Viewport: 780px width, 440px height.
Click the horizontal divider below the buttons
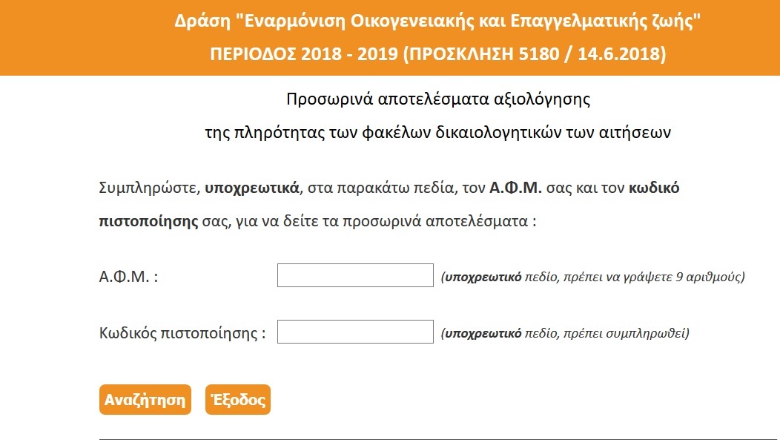tap(437, 439)
